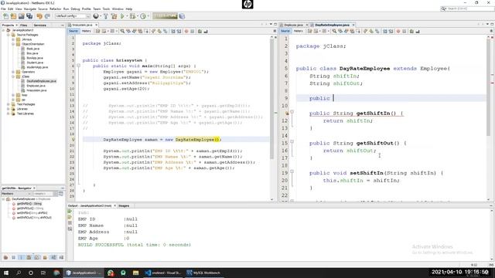495x278 pixels.
Task: Open the default config dropdown
Action: pos(72,16)
